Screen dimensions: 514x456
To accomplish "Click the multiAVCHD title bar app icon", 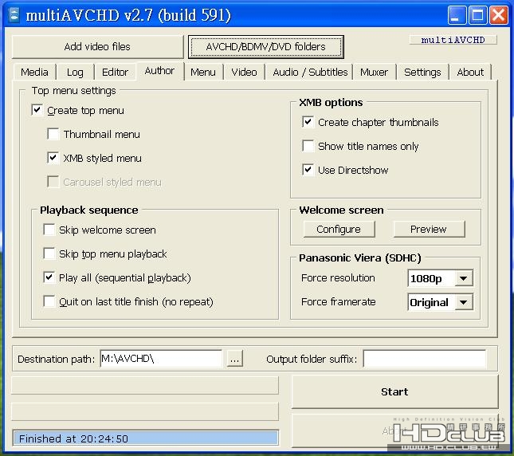I will coord(14,15).
